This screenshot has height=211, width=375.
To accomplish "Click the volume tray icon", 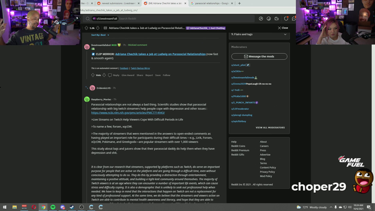I will click(350, 207).
